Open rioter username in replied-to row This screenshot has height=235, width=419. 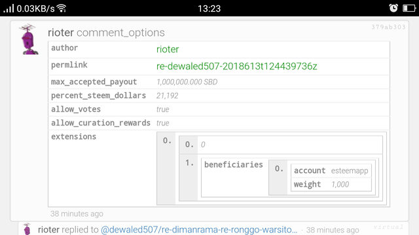coord(48,230)
